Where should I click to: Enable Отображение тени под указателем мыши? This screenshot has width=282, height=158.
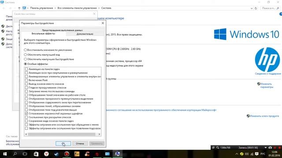(26, 110)
